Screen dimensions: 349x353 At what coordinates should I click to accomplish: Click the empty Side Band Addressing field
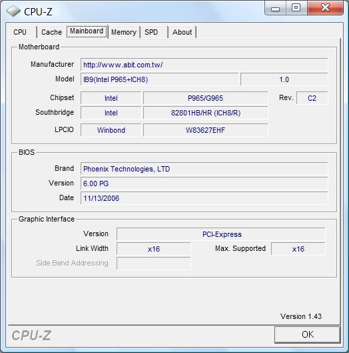[154, 263]
